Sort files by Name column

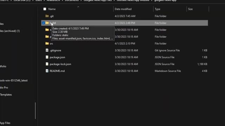click(x=52, y=9)
